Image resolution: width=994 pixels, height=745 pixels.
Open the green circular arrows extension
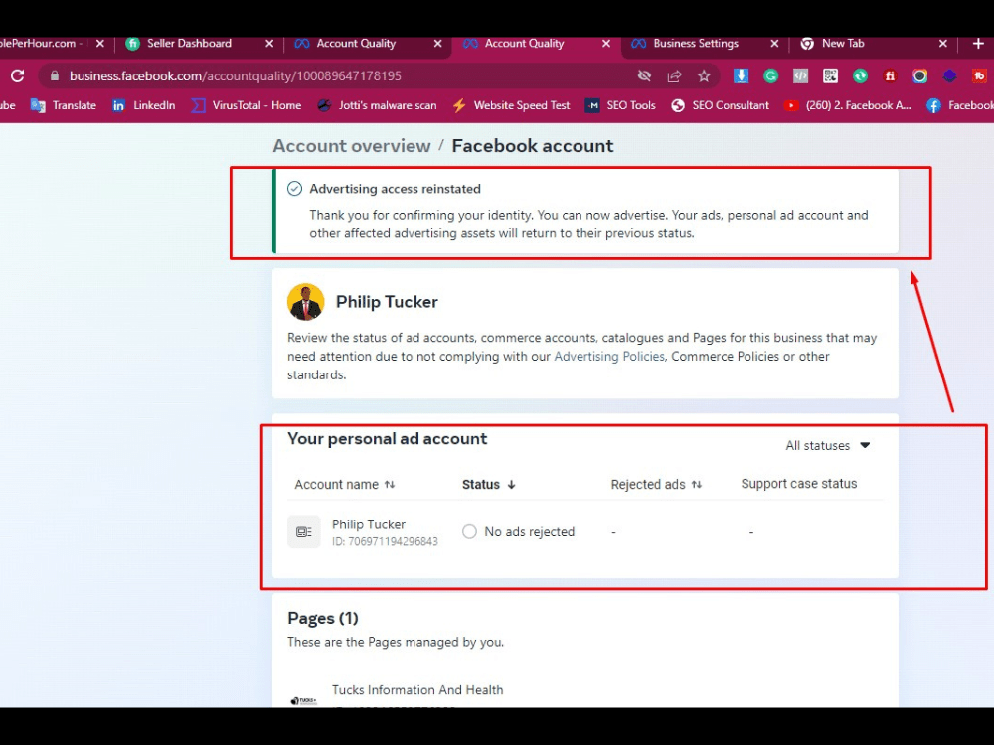click(x=860, y=76)
